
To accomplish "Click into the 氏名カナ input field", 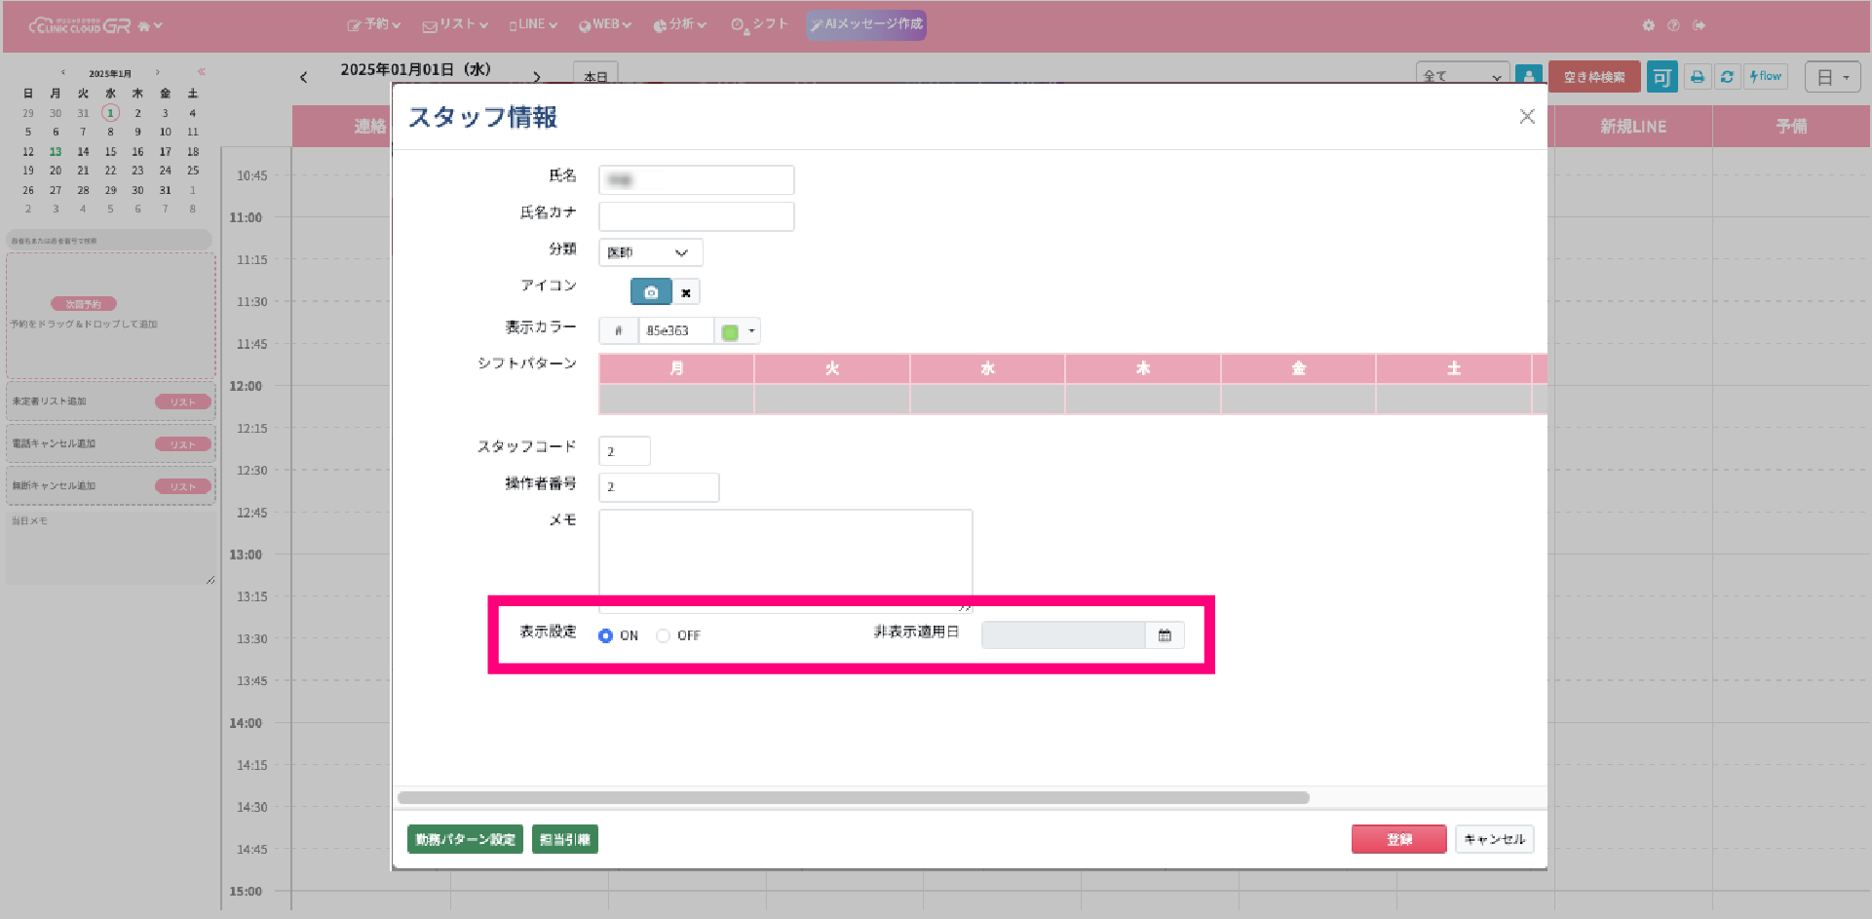I will point(696,216).
